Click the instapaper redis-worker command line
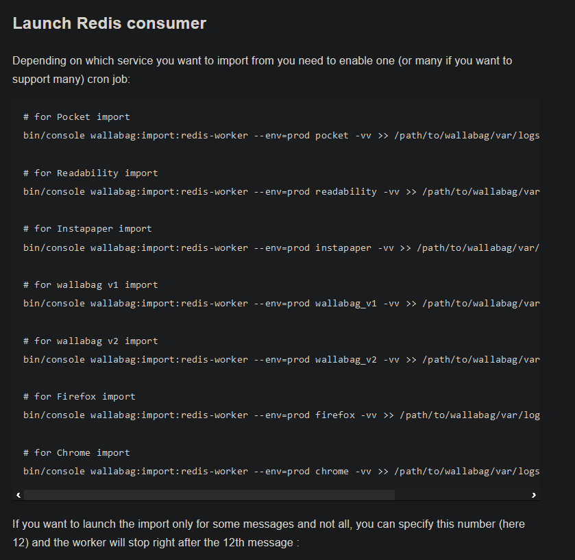Screen dimensions: 575x560 281,247
